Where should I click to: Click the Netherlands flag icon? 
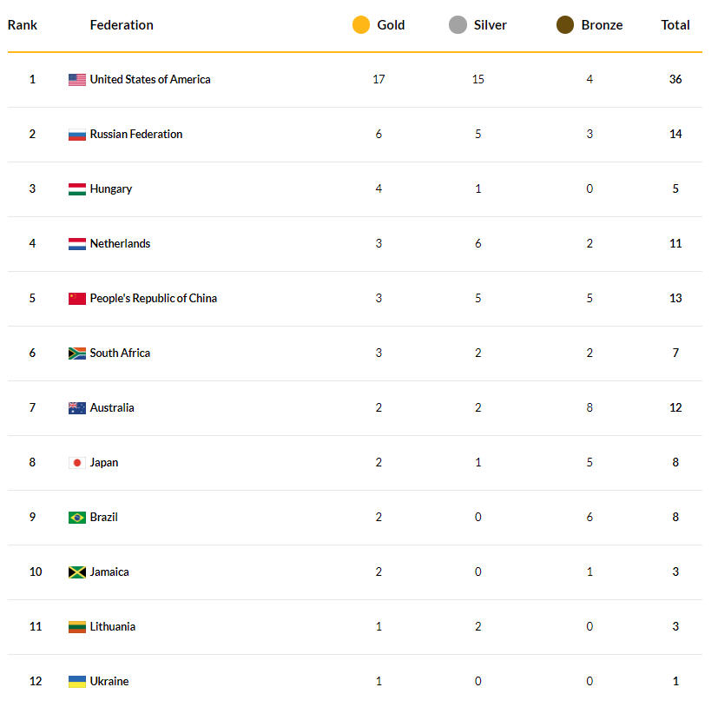point(77,244)
